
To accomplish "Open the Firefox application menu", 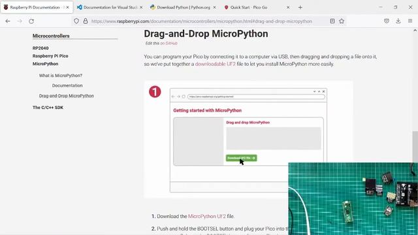I will click(x=410, y=21).
